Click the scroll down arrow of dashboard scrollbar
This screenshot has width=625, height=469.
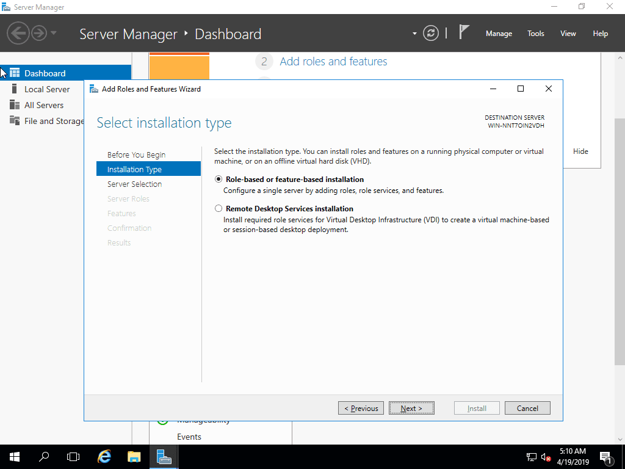(x=620, y=440)
